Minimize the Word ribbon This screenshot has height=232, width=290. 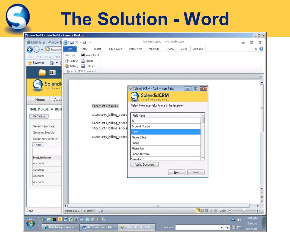(256, 49)
